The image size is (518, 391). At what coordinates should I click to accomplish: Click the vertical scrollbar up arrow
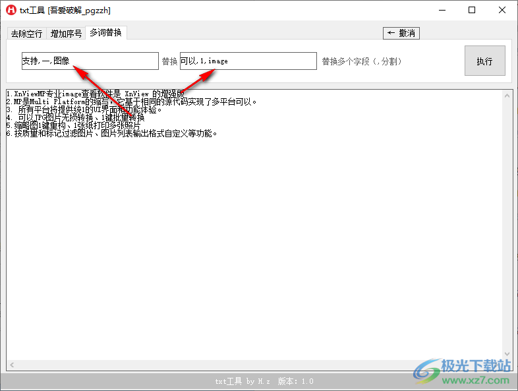[507, 96]
